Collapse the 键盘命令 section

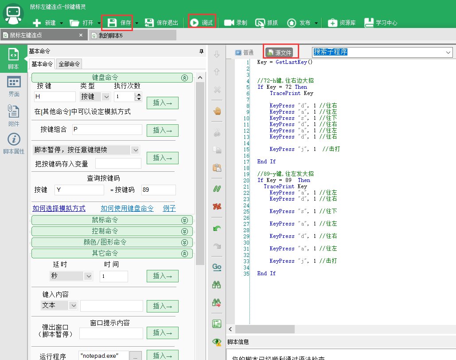click(x=185, y=78)
